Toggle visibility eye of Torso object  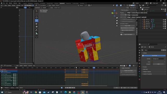coord(163,28)
